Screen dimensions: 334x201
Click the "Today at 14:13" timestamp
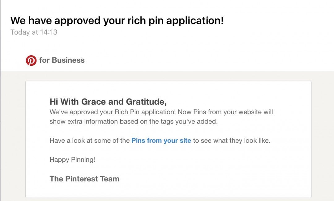34,32
